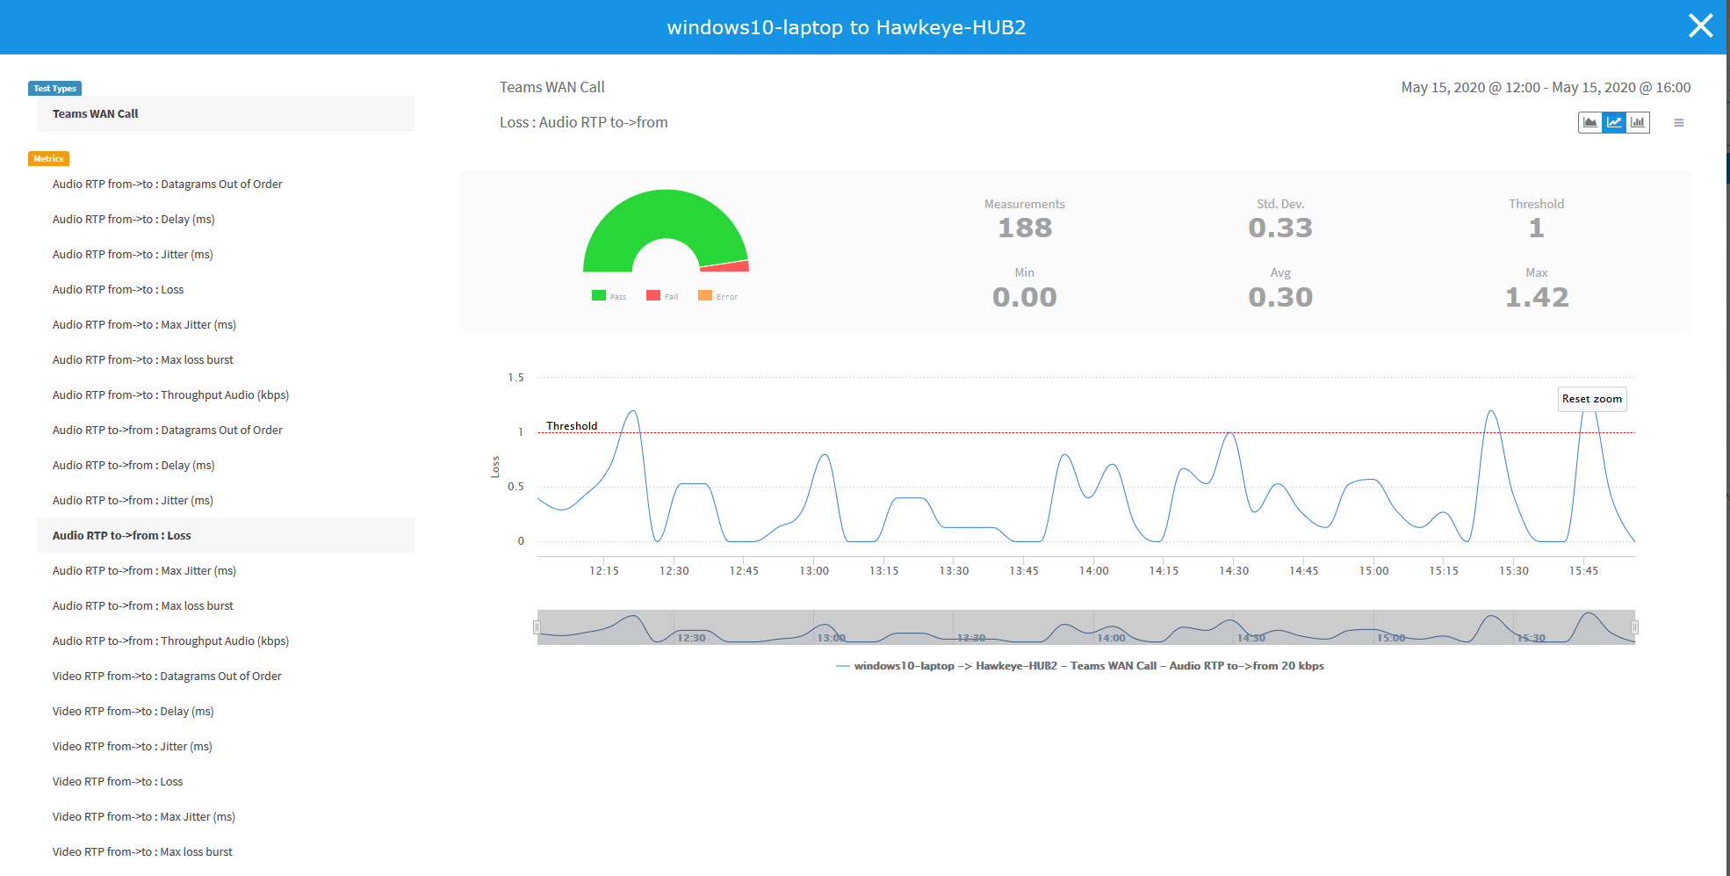Close the windows10-laptop to Hawkeye-HUB2 dialog
Image resolution: width=1730 pixels, height=876 pixels.
[x=1701, y=26]
